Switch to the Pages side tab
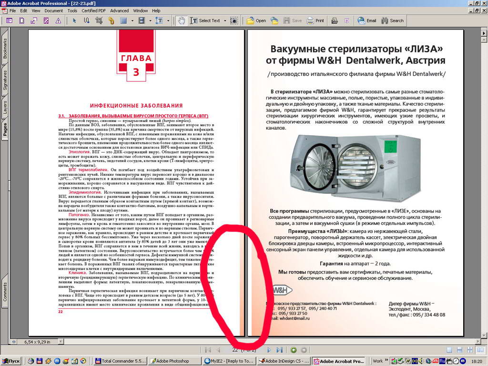This screenshot has height=366, width=488. [x=5, y=130]
